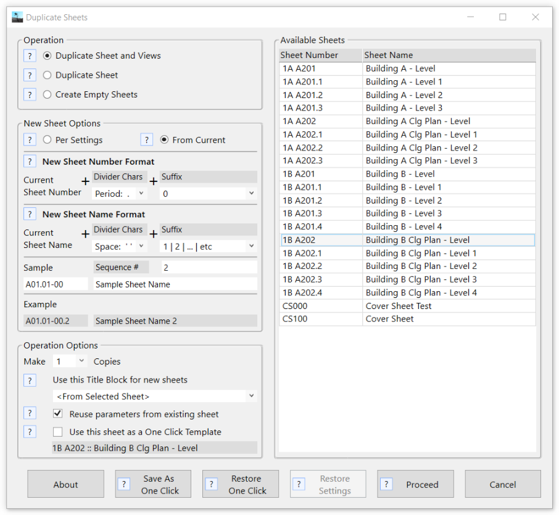Click help icon beside From Current option
This screenshot has width=559, height=515.
point(147,139)
